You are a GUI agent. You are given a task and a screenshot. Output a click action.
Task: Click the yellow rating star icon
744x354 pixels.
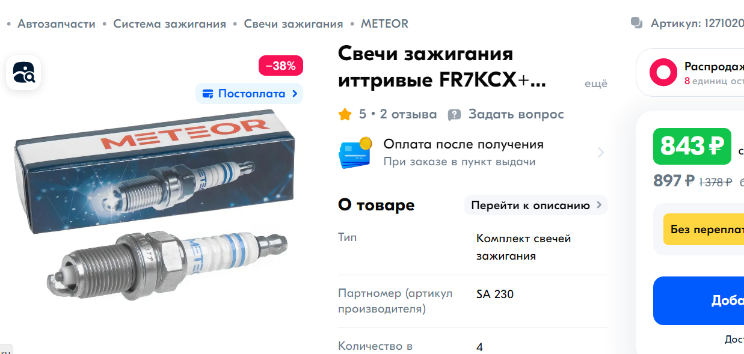(x=345, y=114)
